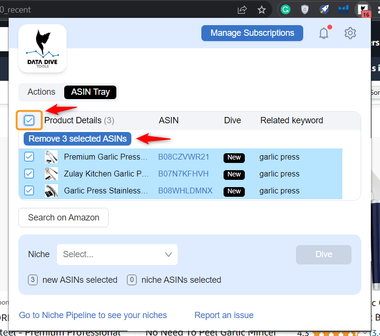The height and width of the screenshot is (336, 380).
Task: Click Garlic Press Stainless… product title
Action: 106,191
